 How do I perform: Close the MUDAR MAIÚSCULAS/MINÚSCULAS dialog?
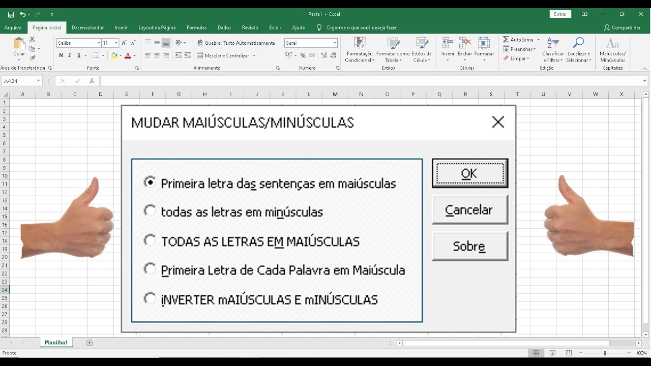click(x=498, y=122)
